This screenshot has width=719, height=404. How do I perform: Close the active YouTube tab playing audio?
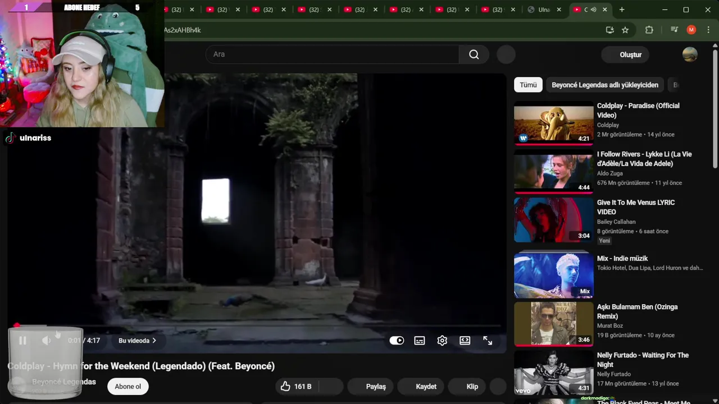pyautogui.click(x=605, y=10)
